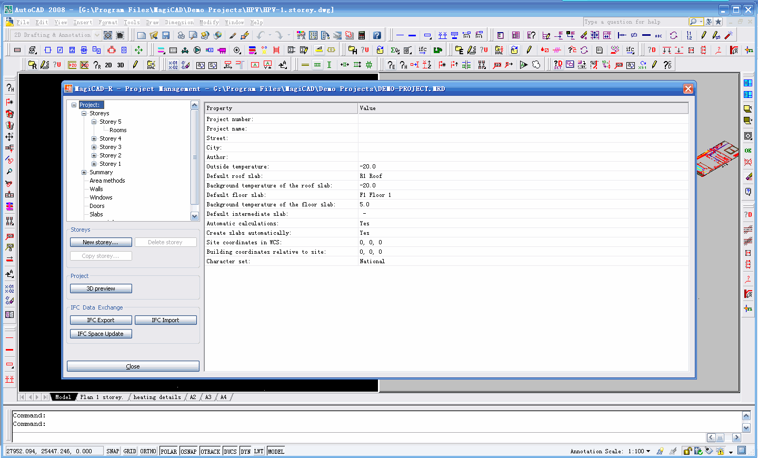Select the Rooms item in the tree

coord(118,130)
